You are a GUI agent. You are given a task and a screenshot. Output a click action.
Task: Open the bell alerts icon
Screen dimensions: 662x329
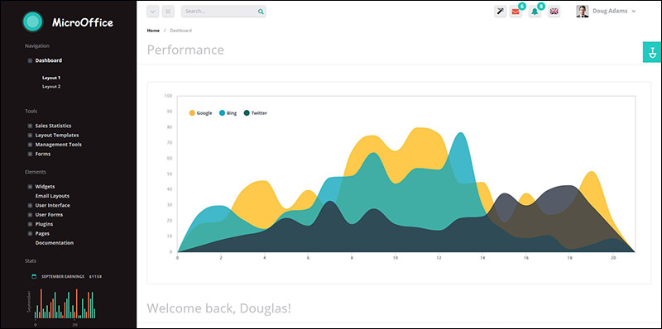(535, 12)
